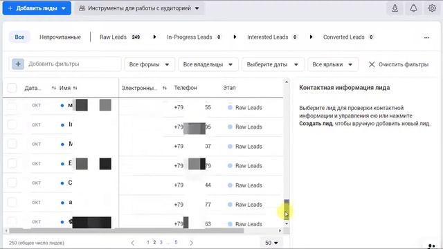The height and width of the screenshot is (249, 443).
Task: Click Контактная информация лида heading
Action: click(345, 88)
